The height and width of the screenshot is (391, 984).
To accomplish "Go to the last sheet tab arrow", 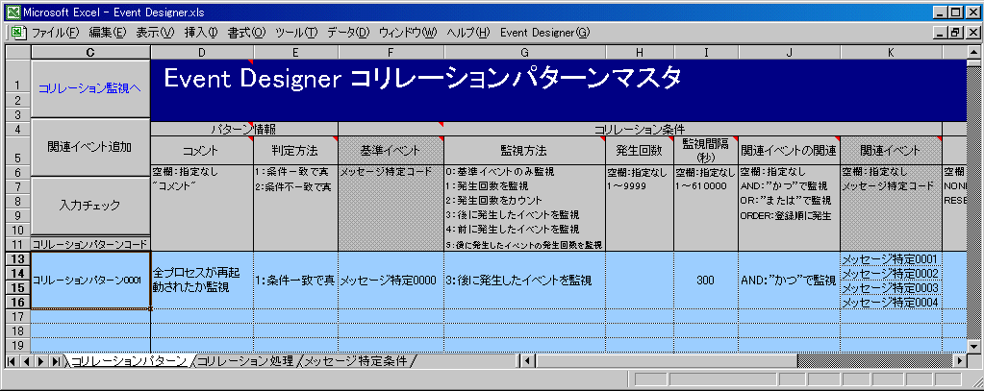I will pyautogui.click(x=55, y=361).
